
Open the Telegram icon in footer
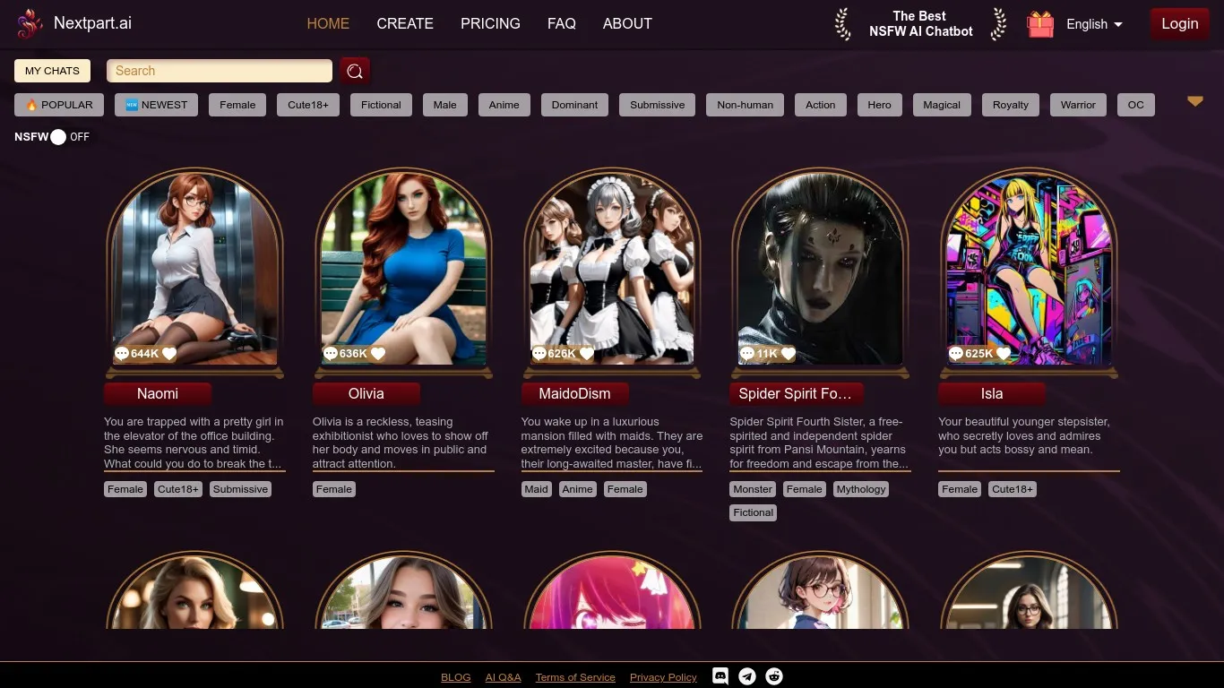747,676
